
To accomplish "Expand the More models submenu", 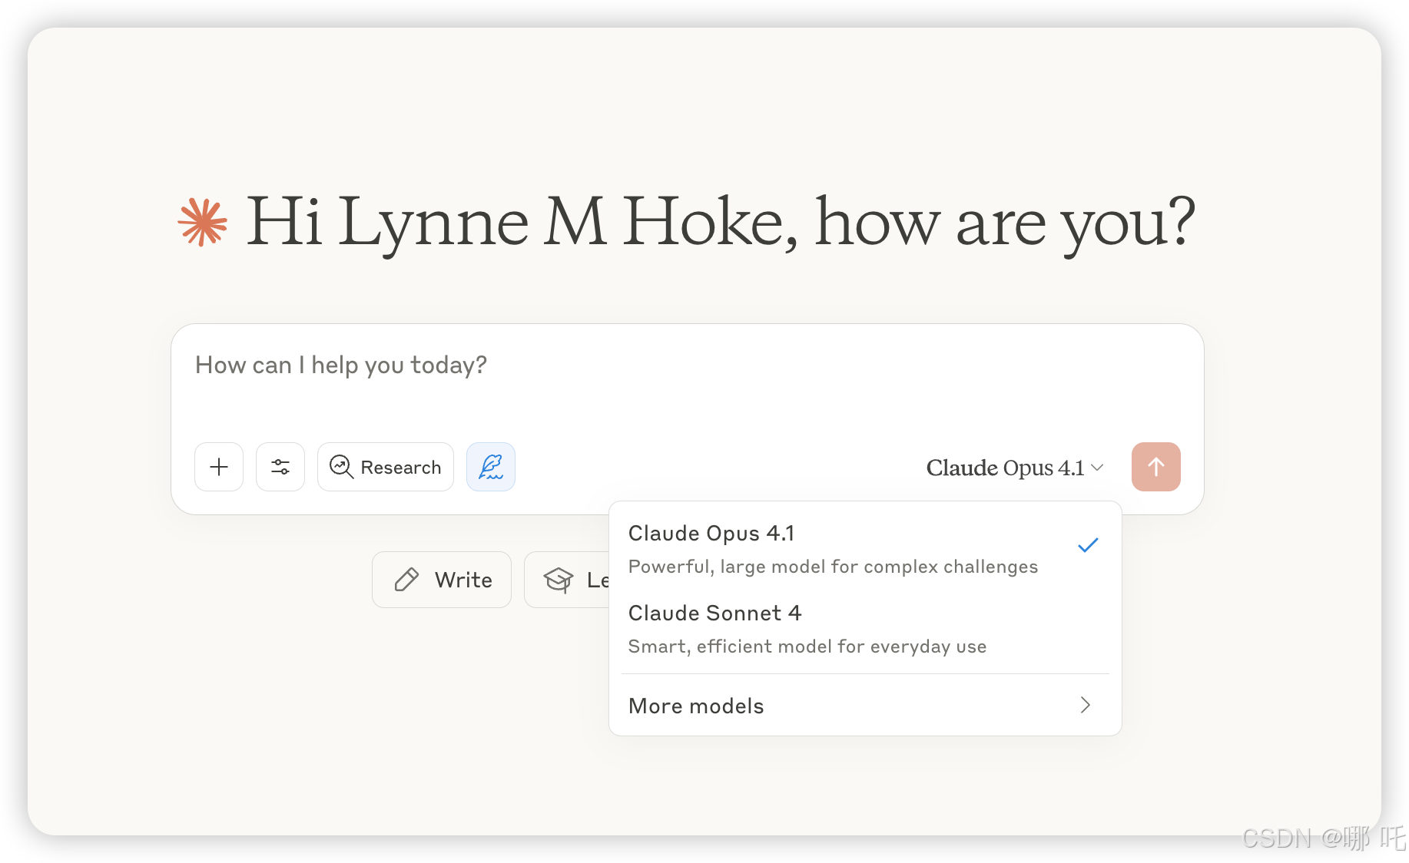I will click(865, 706).
